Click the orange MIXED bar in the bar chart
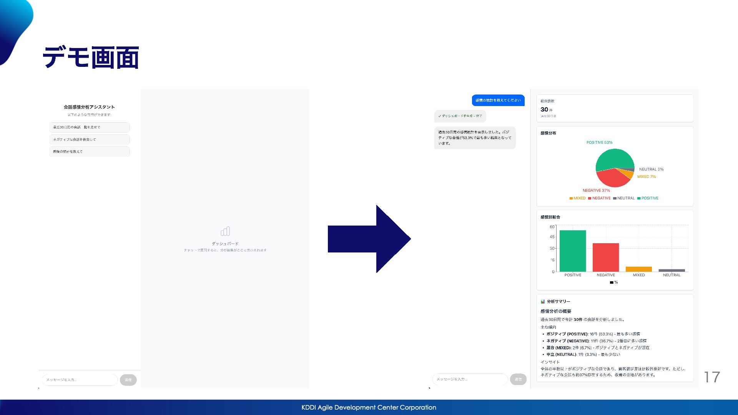The height and width of the screenshot is (415, 738). (638, 269)
